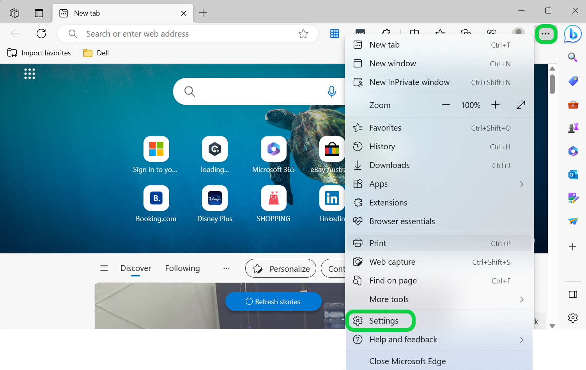Screen dimensions: 586x370
Task: Select New window menu item
Action: point(439,64)
